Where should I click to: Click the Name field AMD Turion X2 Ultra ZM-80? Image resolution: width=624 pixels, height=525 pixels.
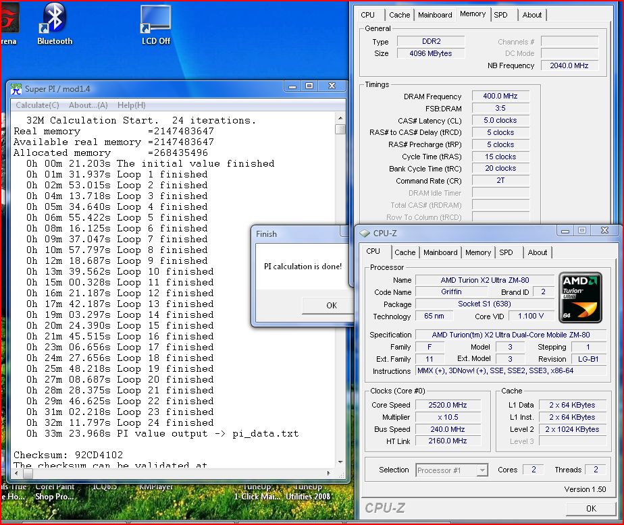485,280
